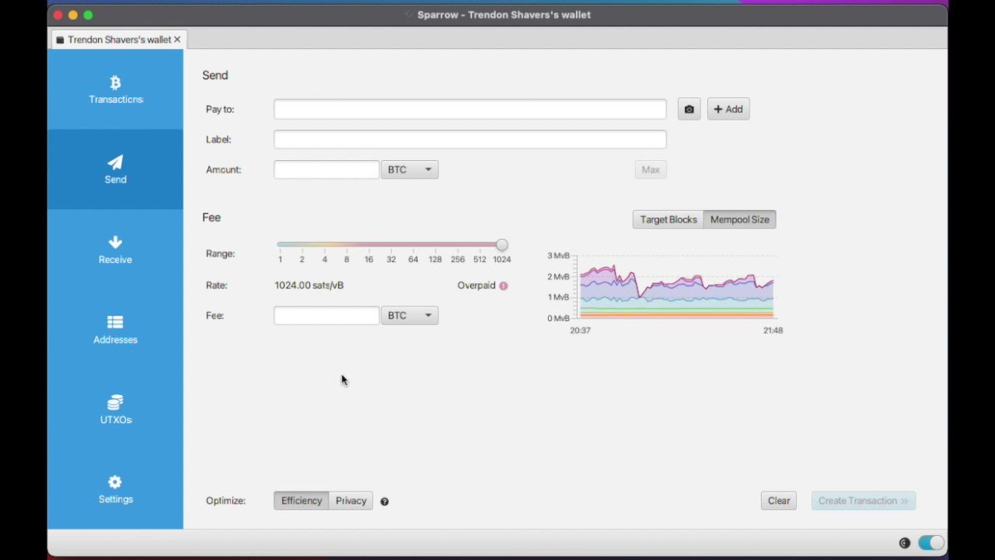The height and width of the screenshot is (560, 995).
Task: Choose Privacy optimization
Action: coord(351,500)
